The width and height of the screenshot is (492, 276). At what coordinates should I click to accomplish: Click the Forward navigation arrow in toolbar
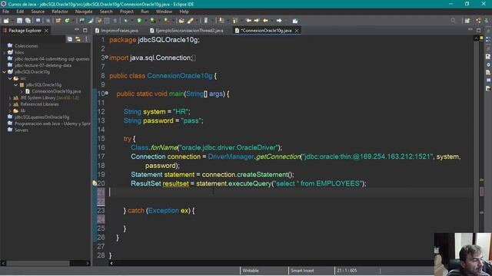pyautogui.click(x=279, y=21)
